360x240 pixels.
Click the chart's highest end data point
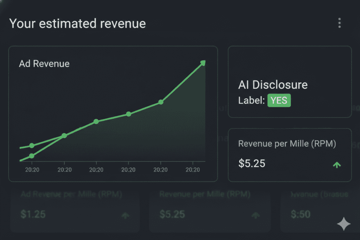(x=203, y=63)
